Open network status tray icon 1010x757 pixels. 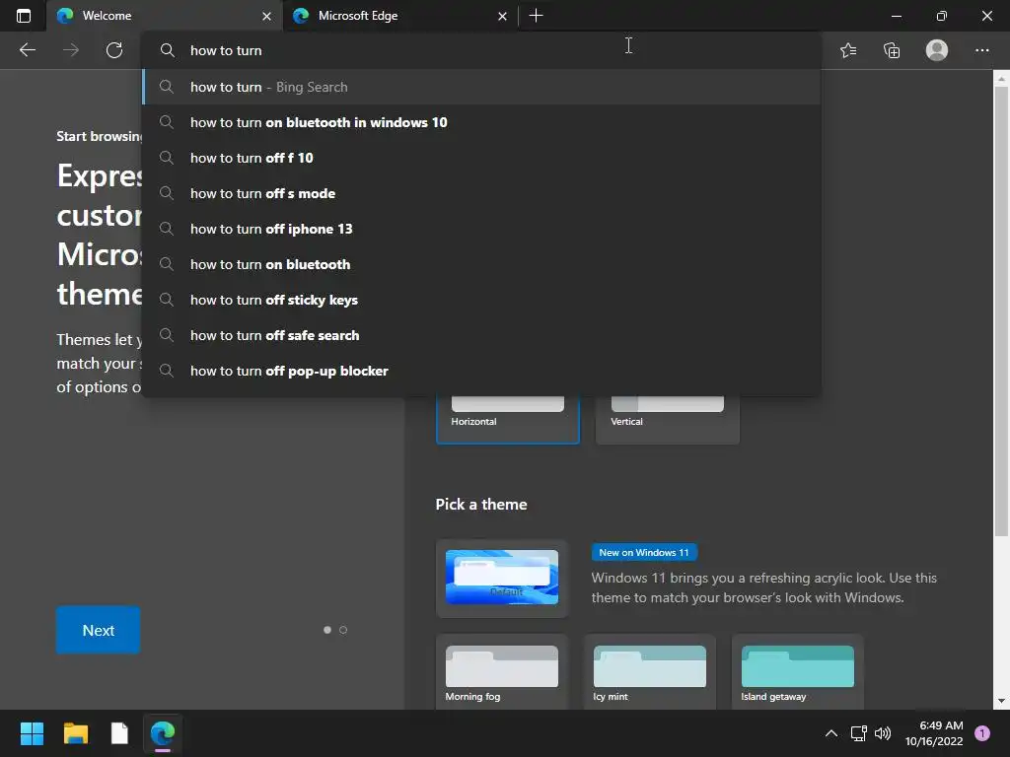(858, 733)
